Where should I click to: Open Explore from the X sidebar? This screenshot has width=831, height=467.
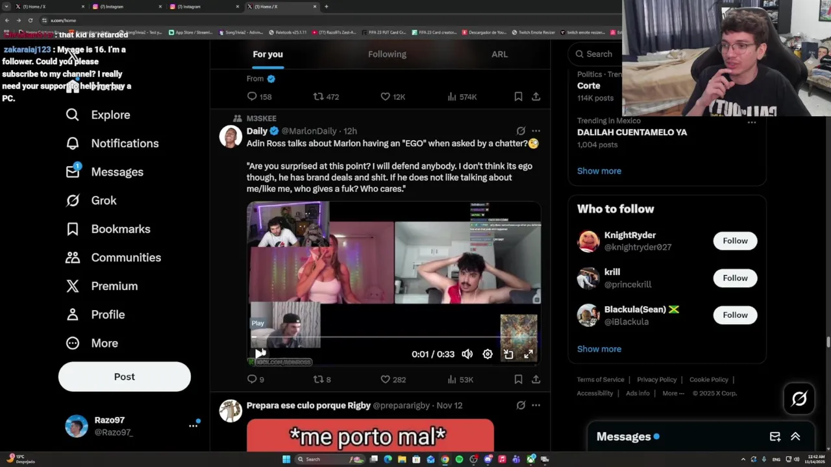click(97, 115)
